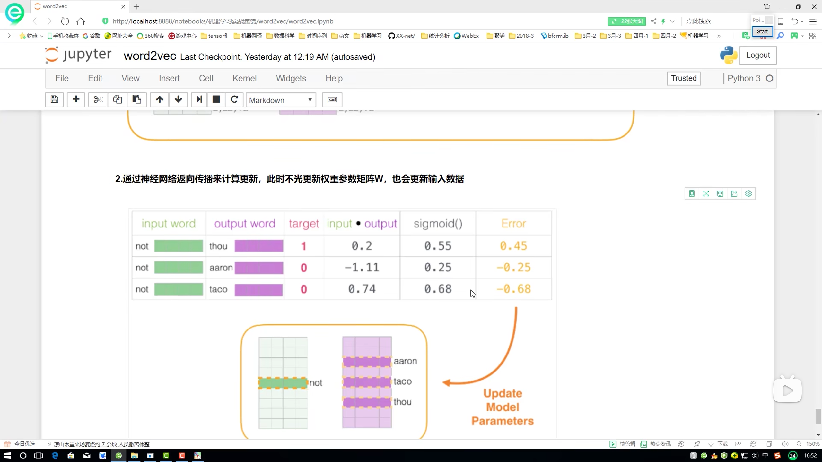
Task: Click the green lightning speed-mode icon
Action: coord(663,21)
